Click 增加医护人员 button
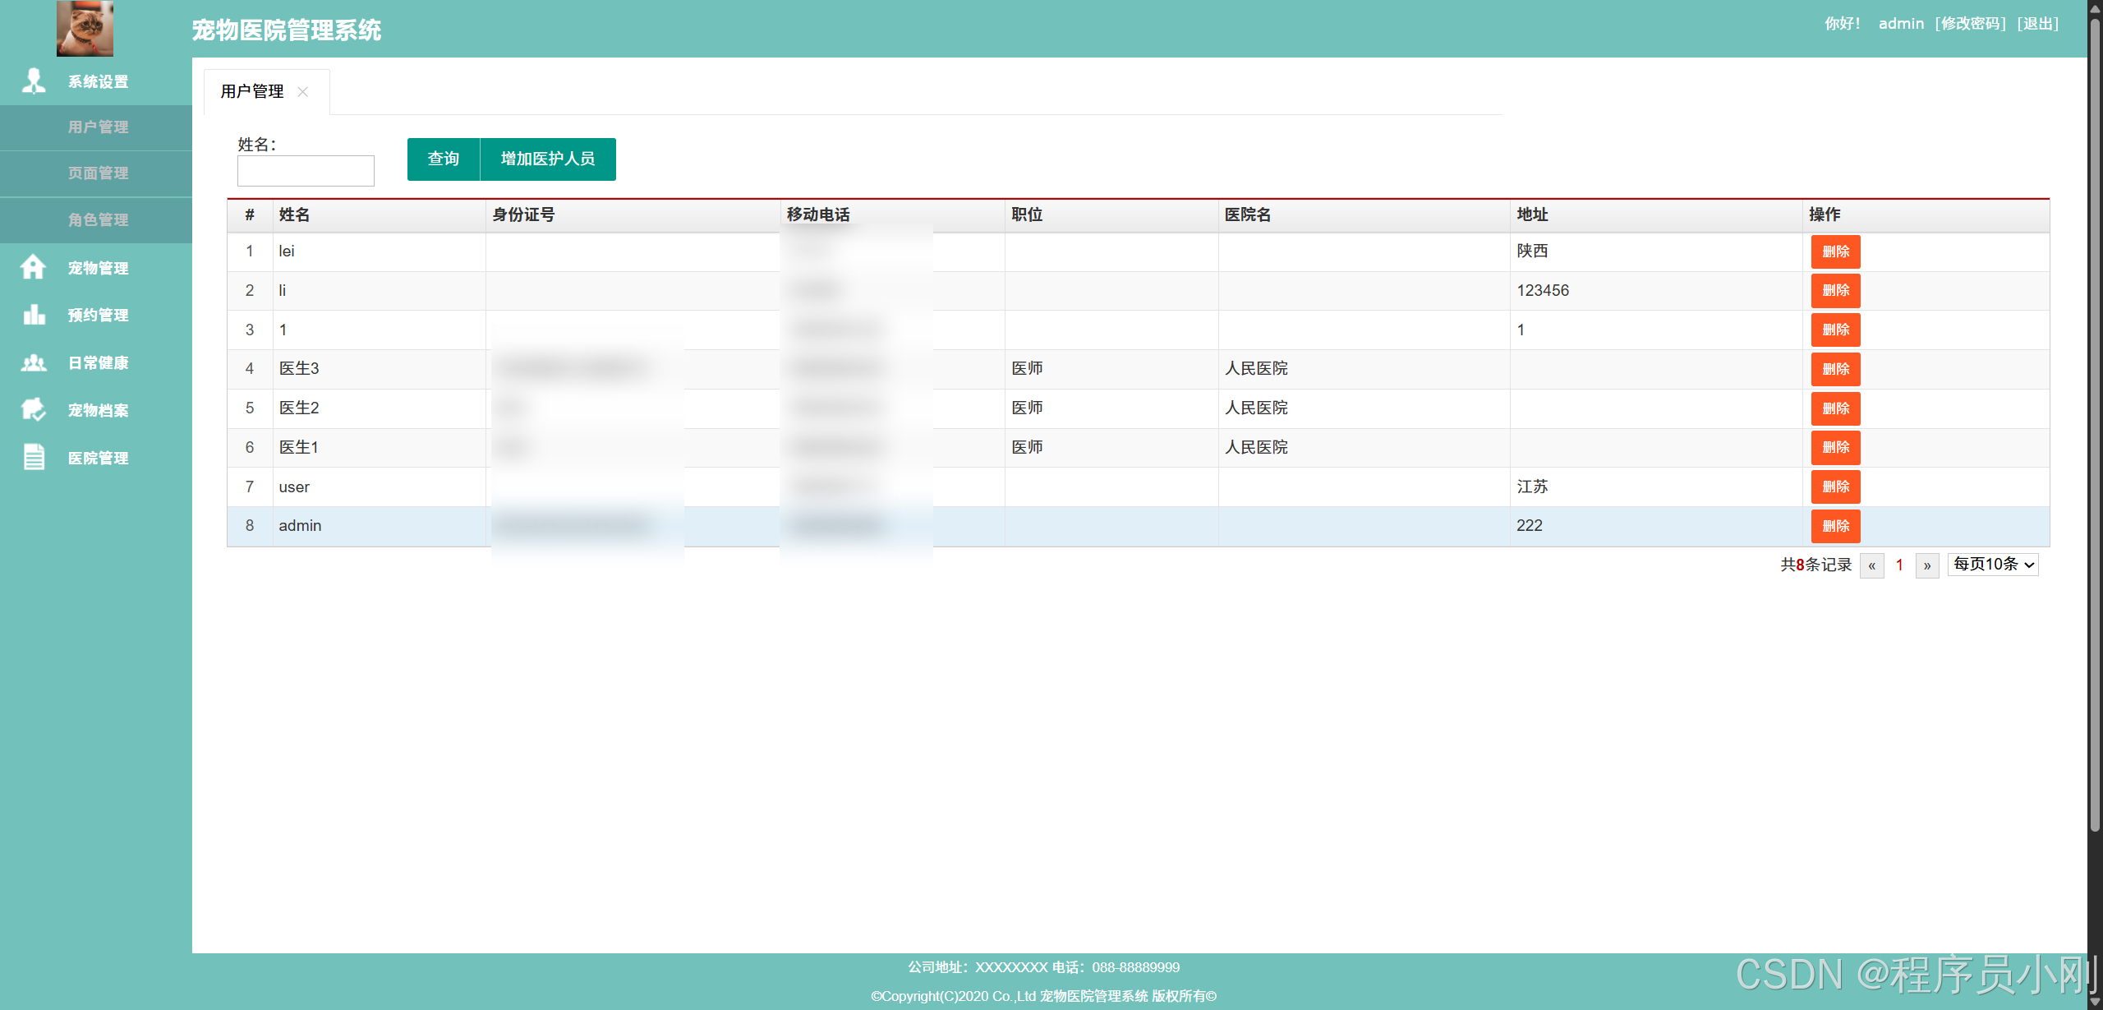 tap(548, 159)
